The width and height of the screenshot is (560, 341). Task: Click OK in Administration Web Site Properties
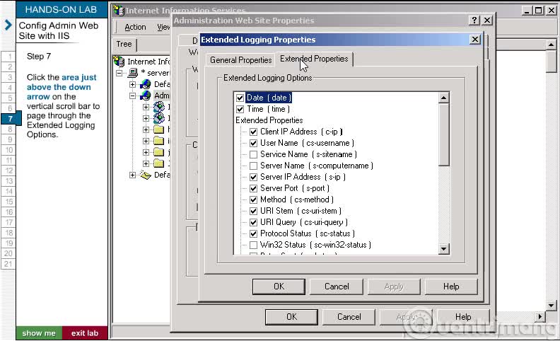click(291, 317)
